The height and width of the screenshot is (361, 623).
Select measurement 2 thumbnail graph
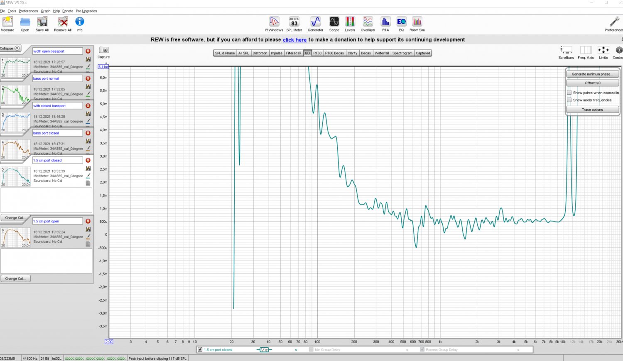16,95
